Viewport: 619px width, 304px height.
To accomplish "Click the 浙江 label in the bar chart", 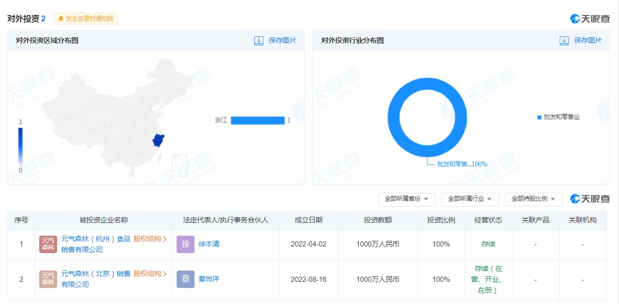I will tap(221, 120).
